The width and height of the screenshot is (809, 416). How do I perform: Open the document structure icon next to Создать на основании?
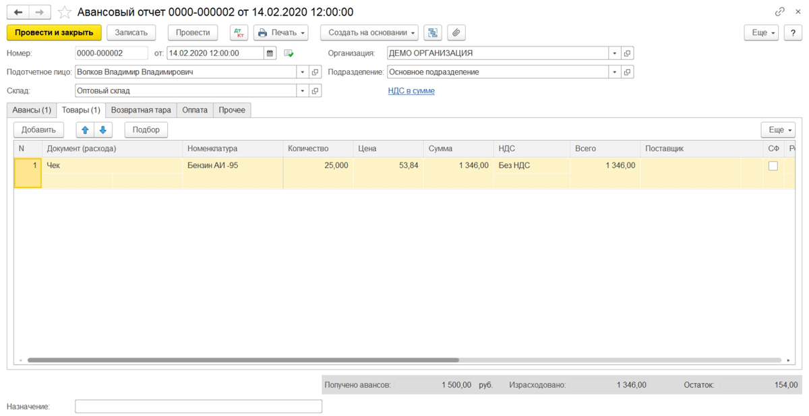[433, 32]
